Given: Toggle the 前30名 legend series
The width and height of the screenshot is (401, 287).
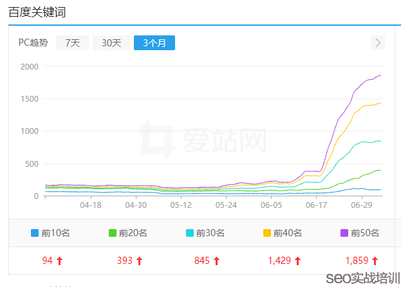Looking at the screenshot, I should coord(205,233).
